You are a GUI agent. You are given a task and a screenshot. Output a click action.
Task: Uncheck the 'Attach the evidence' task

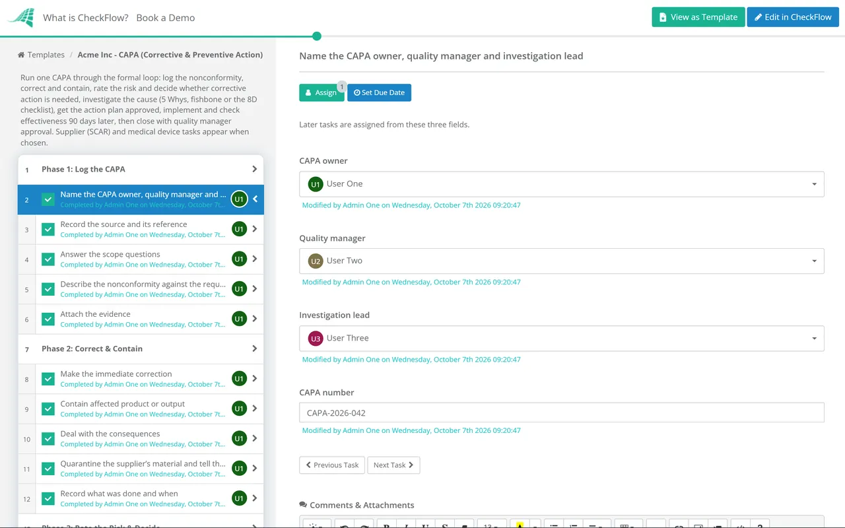(x=48, y=319)
